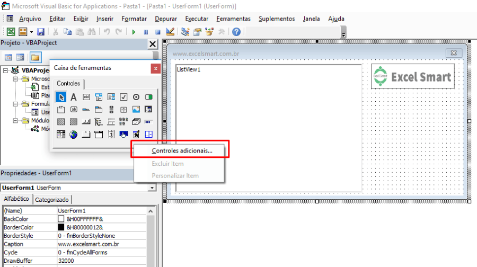The height and width of the screenshot is (267, 477).
Task: Click the View Microsoft Excel toolbar icon
Action: 11,32
